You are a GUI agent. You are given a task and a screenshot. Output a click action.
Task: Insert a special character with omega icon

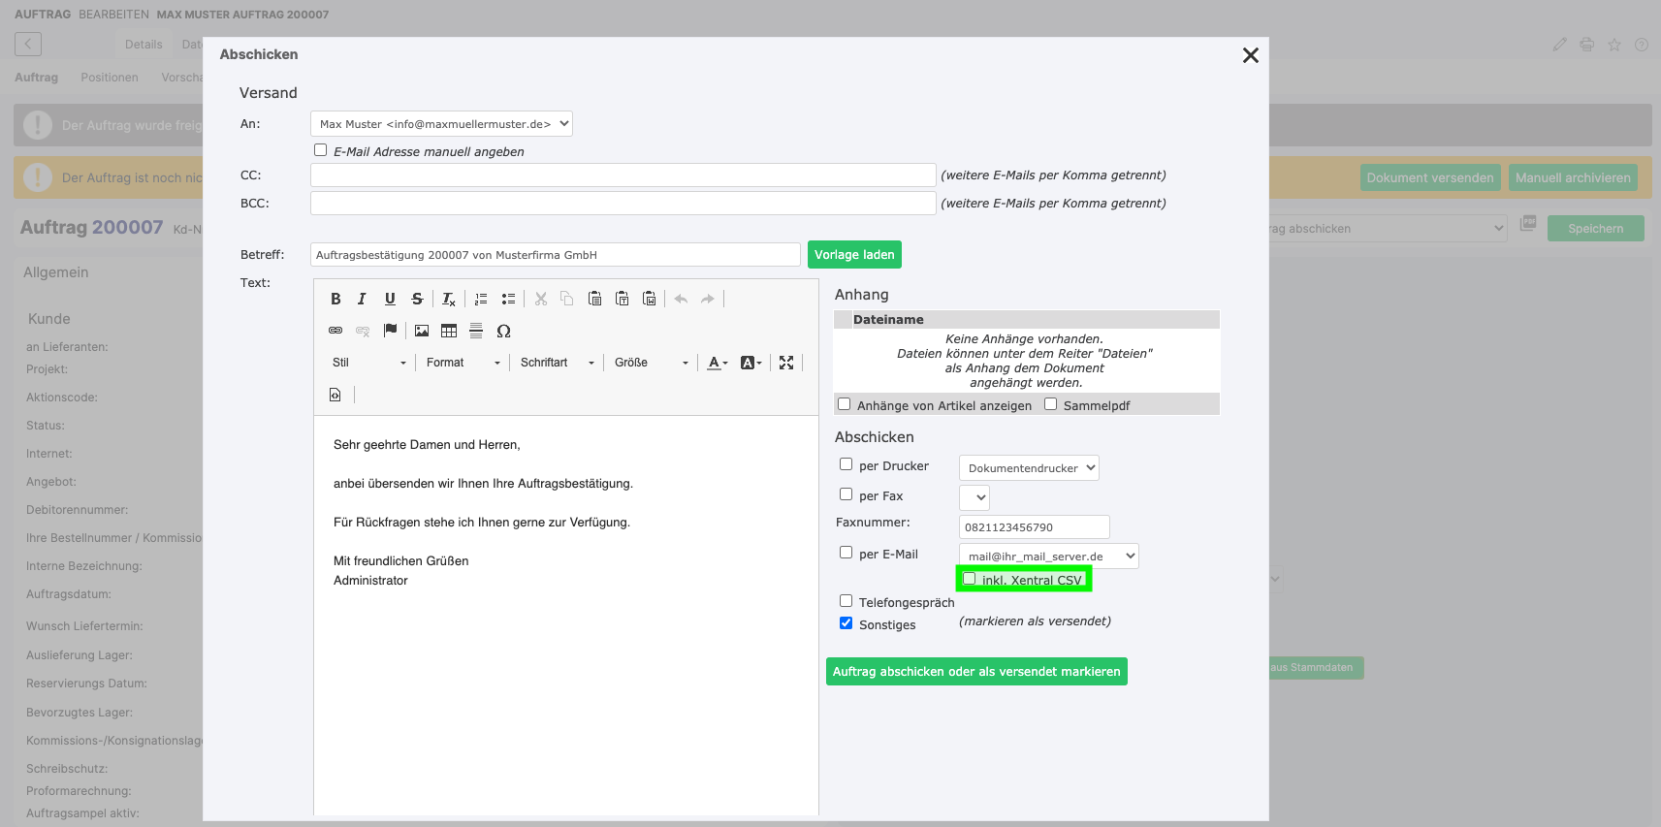(503, 331)
